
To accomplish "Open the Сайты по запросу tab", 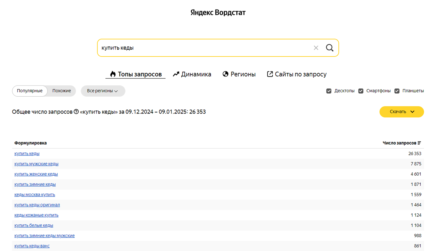I will pyautogui.click(x=297, y=74).
